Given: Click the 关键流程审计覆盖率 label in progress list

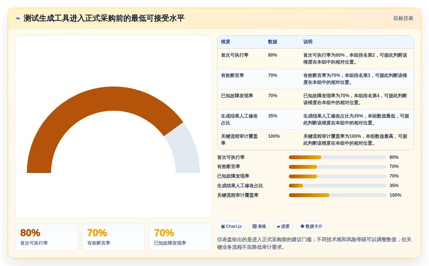Looking at the screenshot, I should (x=238, y=195).
